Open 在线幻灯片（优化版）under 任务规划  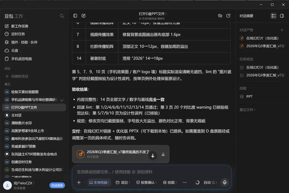coord(262,67)
